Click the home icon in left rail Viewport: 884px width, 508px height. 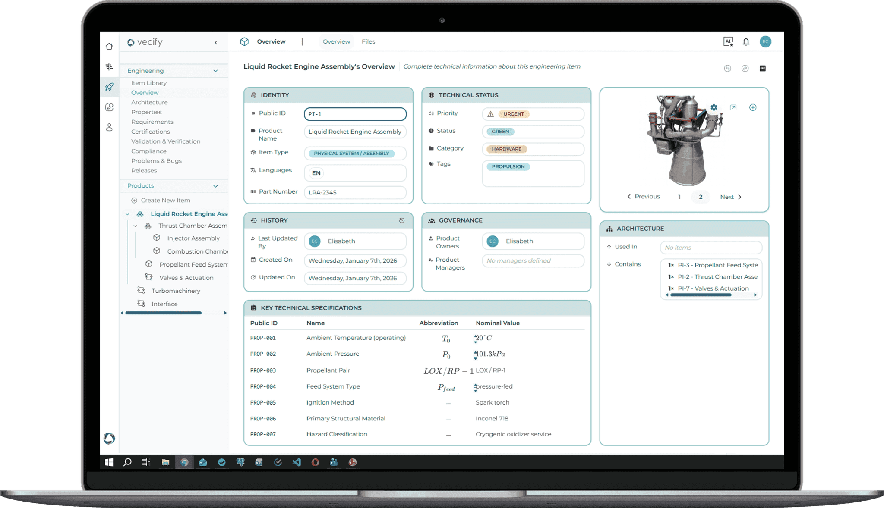click(109, 46)
